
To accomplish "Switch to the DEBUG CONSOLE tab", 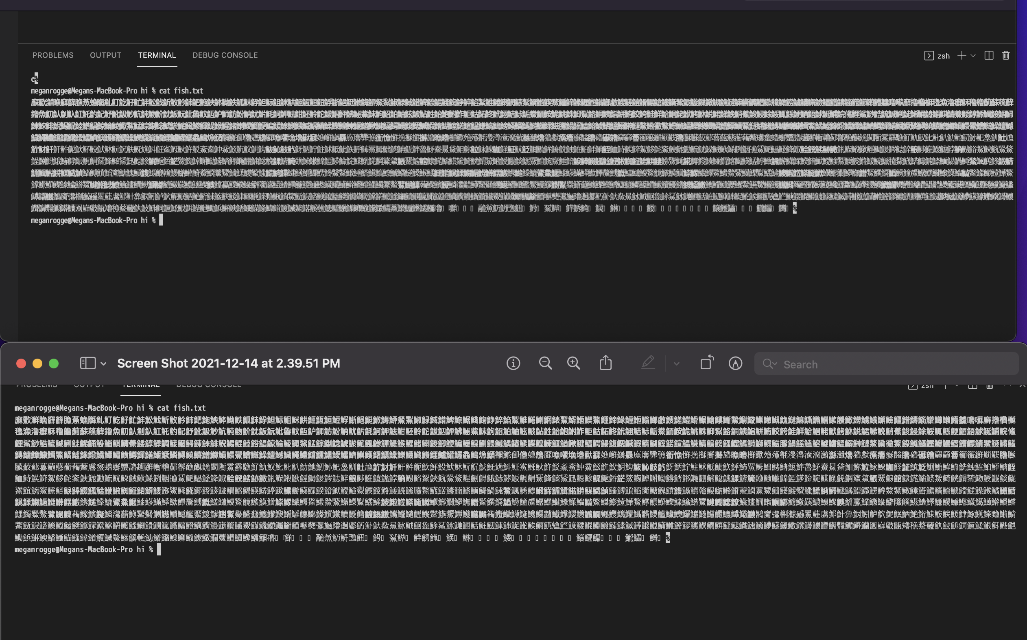I will click(225, 55).
